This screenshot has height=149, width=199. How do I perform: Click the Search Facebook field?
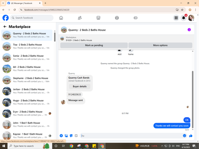32,18
